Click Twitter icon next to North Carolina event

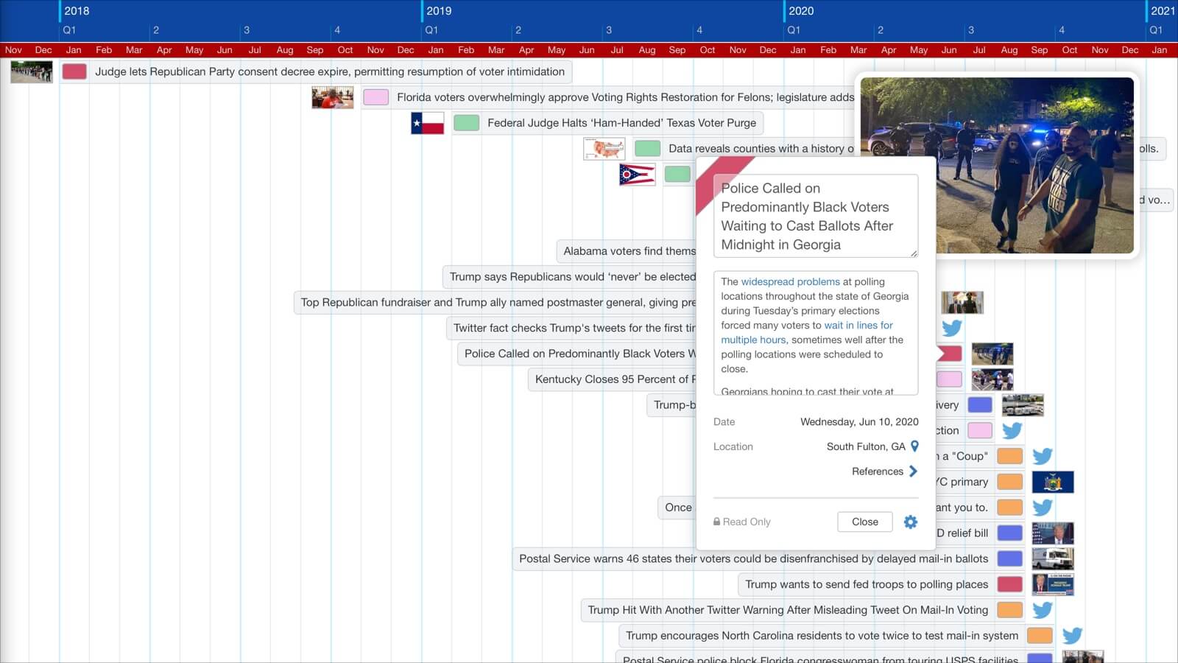click(1072, 635)
